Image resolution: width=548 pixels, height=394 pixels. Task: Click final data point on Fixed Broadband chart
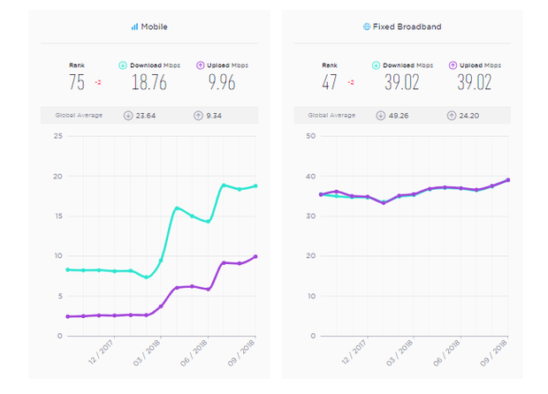[x=508, y=180]
